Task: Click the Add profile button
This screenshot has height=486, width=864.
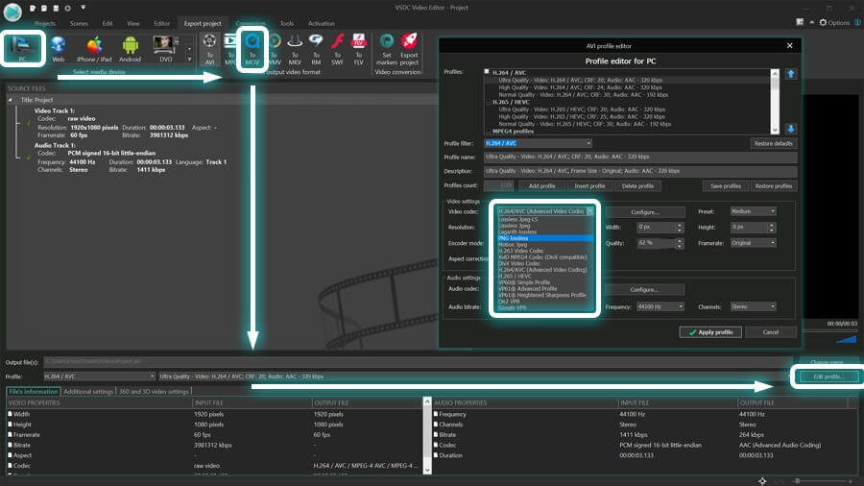Action: [541, 186]
